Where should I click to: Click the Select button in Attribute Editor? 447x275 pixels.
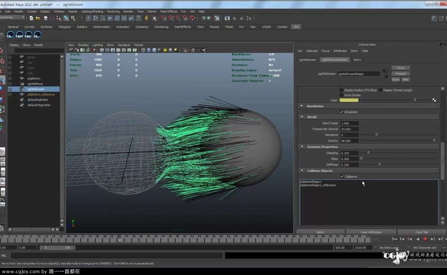(320, 232)
